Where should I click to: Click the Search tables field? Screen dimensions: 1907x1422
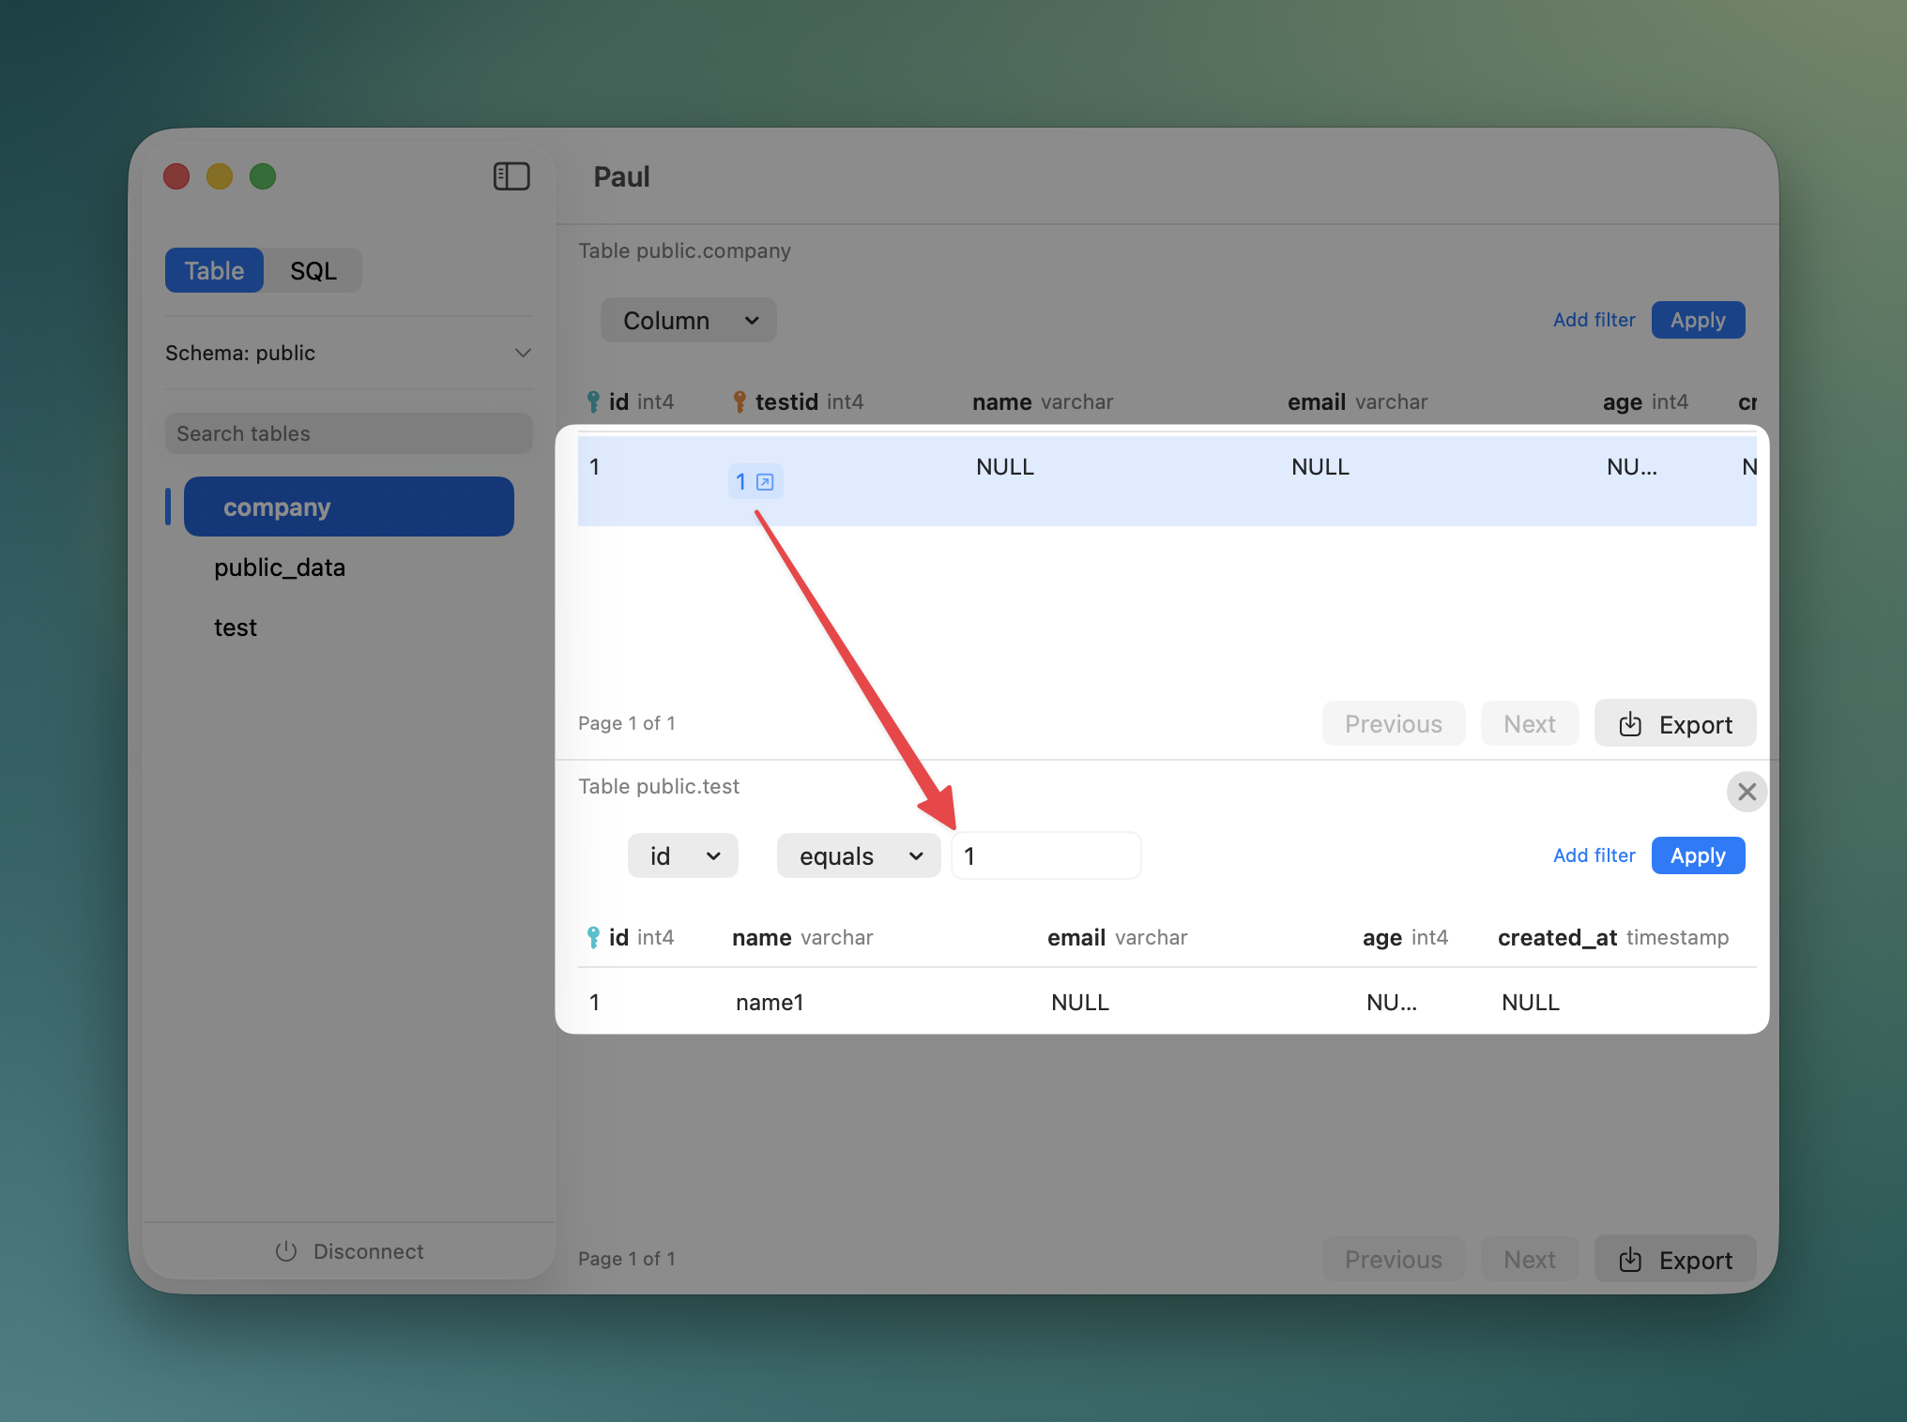[348, 432]
